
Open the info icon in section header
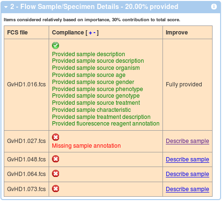pyautogui.click(x=214, y=7)
